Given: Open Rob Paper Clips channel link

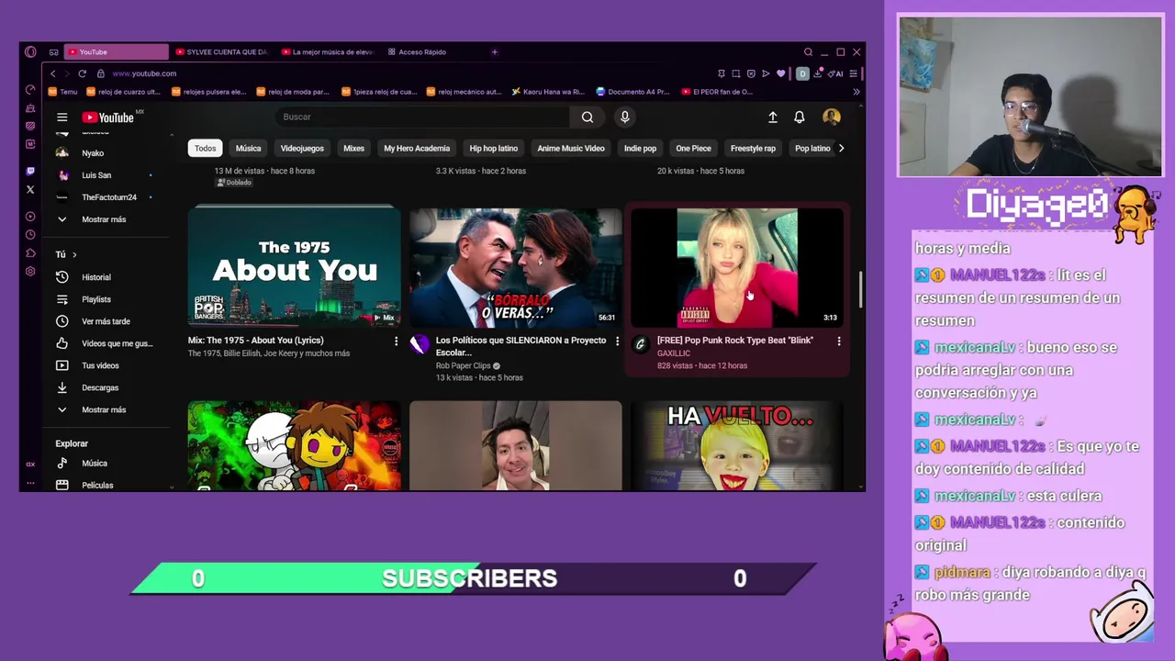Looking at the screenshot, I should pos(463,365).
